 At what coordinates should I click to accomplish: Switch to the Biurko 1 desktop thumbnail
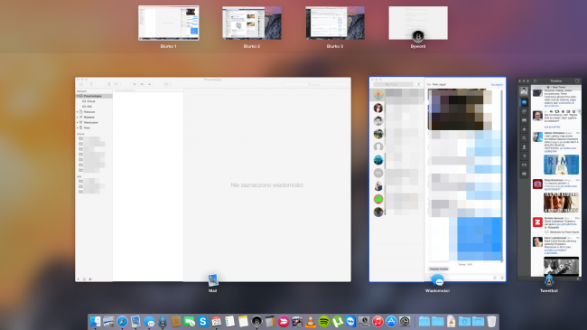coord(169,23)
